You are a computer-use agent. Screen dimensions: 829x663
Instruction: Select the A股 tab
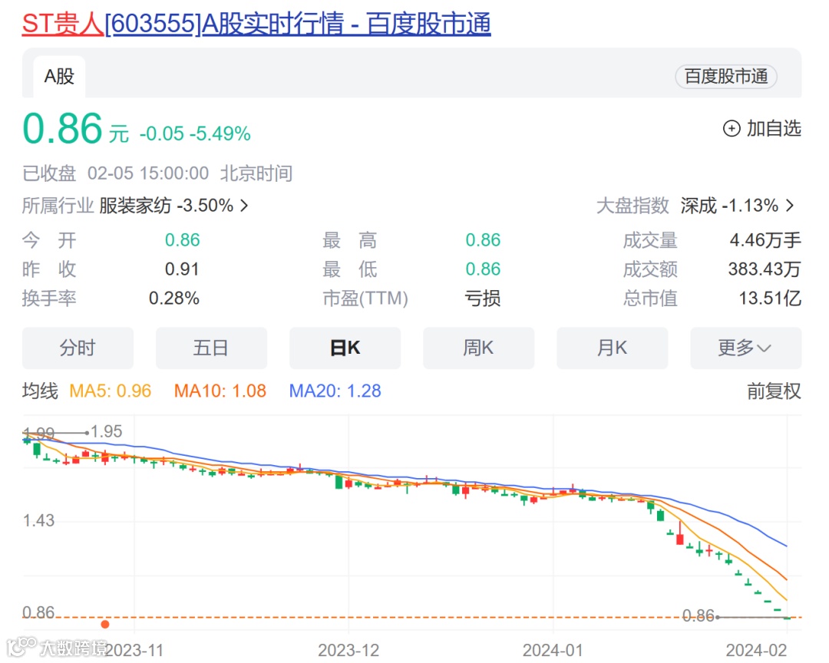[x=59, y=77]
